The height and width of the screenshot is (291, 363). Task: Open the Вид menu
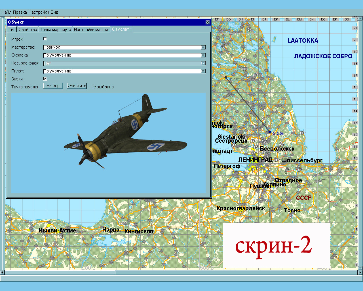54,12
